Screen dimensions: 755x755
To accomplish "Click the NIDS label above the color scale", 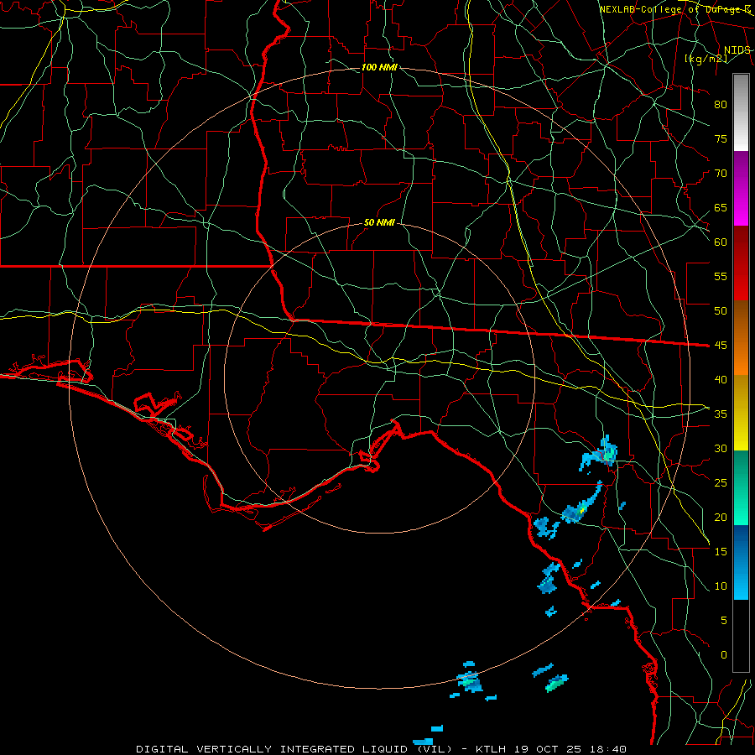I will coord(737,50).
